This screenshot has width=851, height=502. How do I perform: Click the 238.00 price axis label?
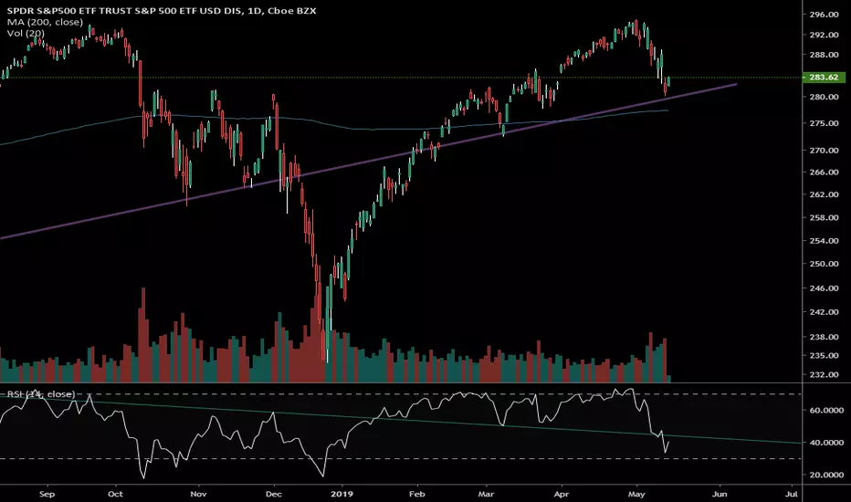pos(824,337)
